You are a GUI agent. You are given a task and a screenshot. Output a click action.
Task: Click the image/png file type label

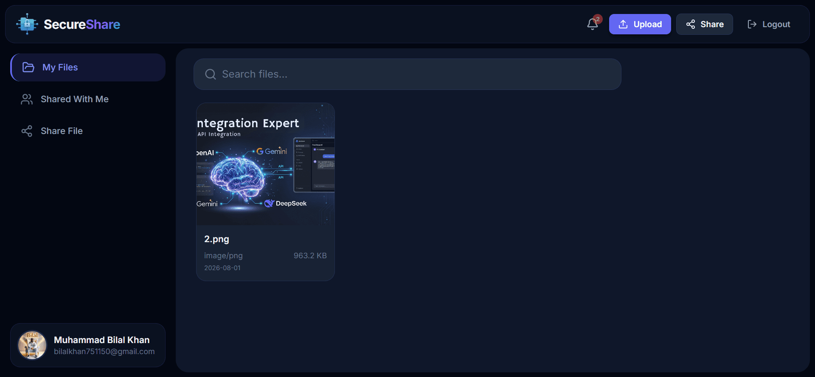223,256
